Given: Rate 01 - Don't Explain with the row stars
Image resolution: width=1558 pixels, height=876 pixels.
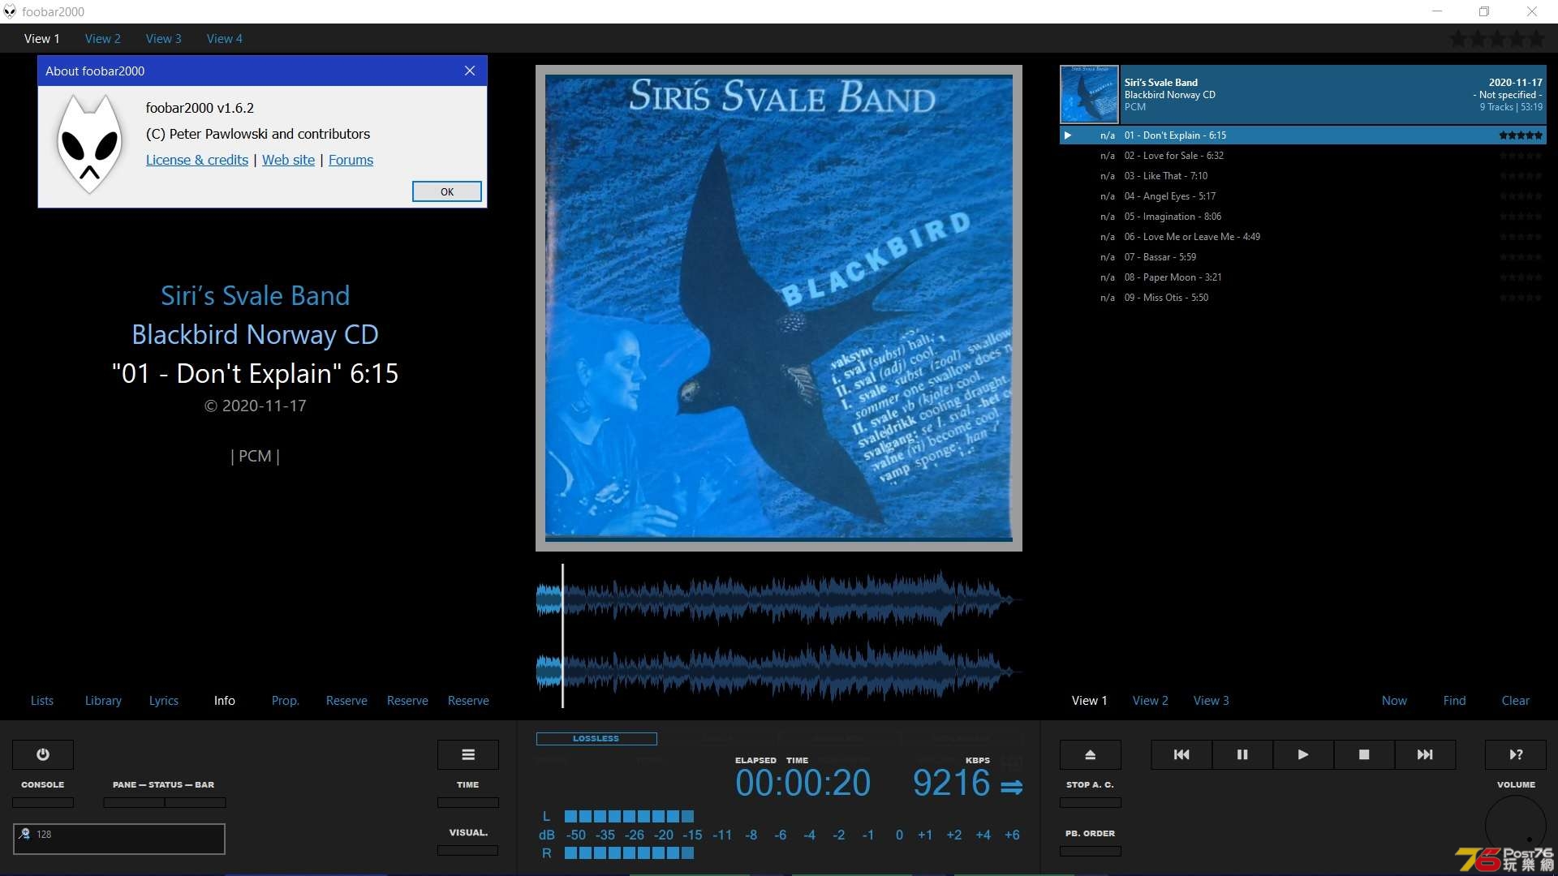Looking at the screenshot, I should coord(1521,135).
